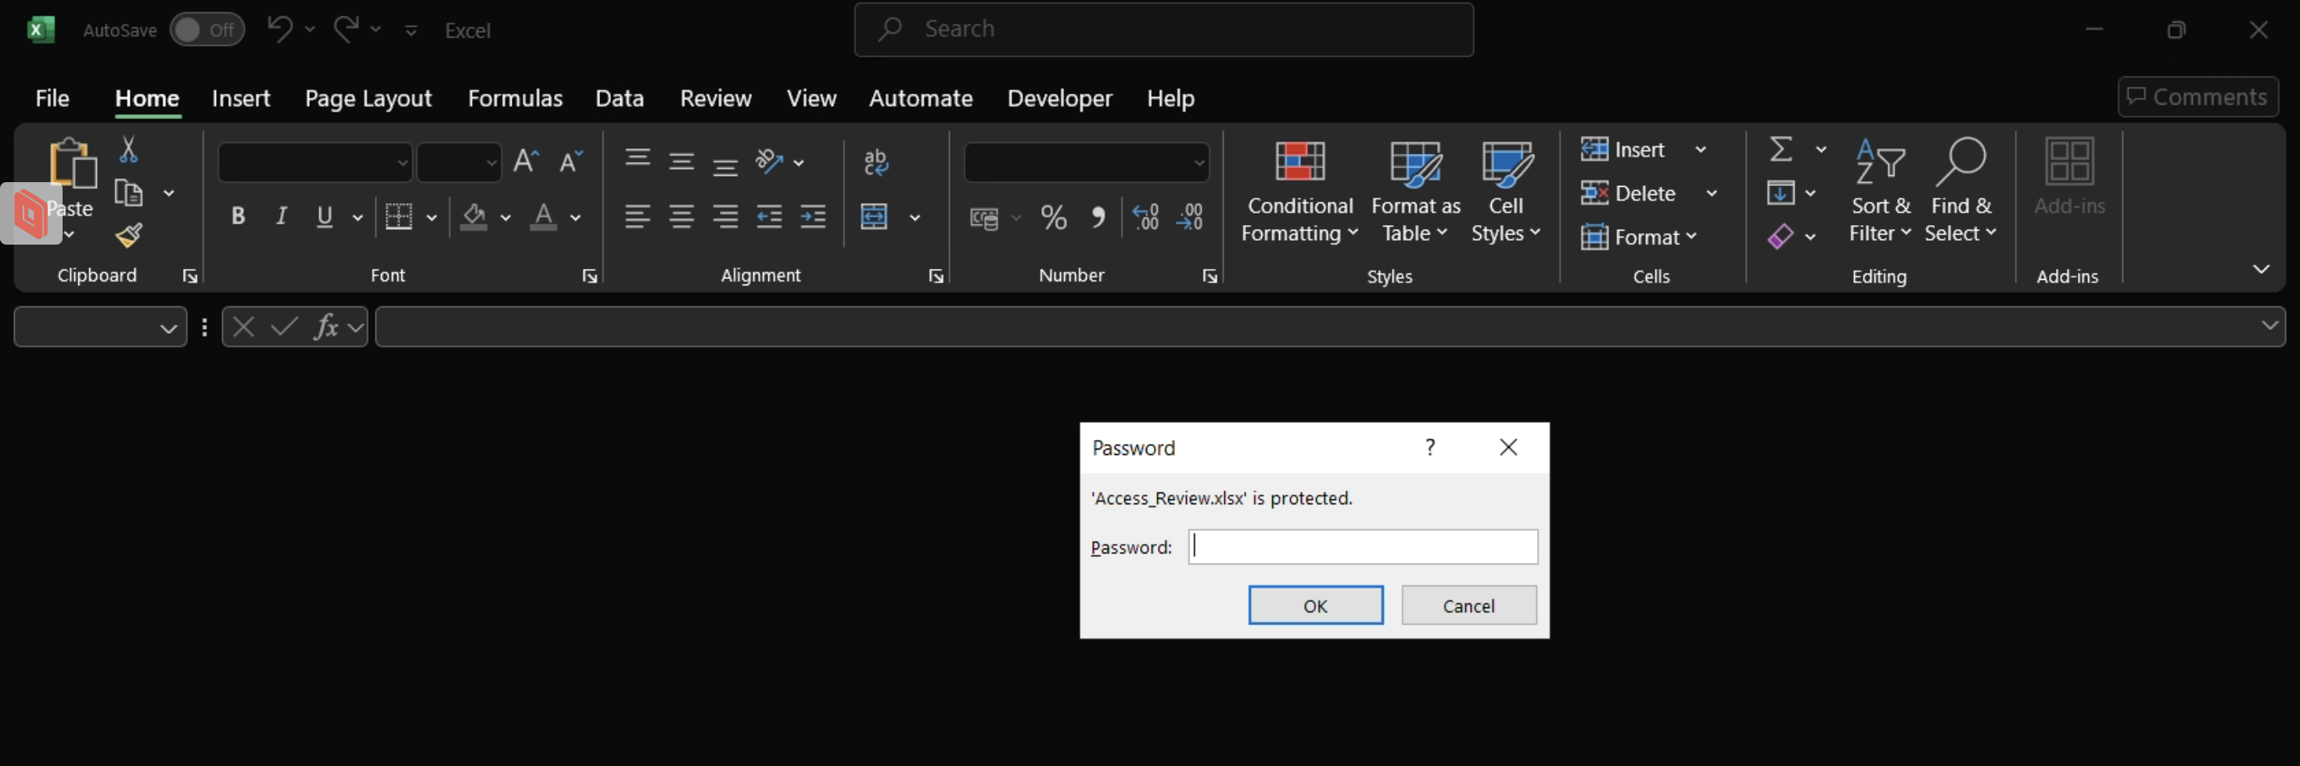Image resolution: width=2300 pixels, height=766 pixels.
Task: Click the Increase Font Size icon
Action: tap(526, 161)
